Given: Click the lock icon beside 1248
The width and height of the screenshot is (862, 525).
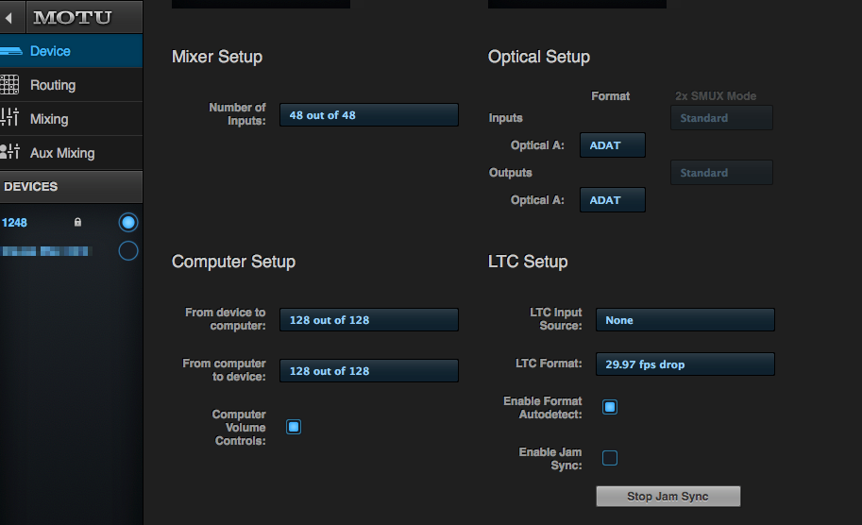Looking at the screenshot, I should [x=77, y=222].
